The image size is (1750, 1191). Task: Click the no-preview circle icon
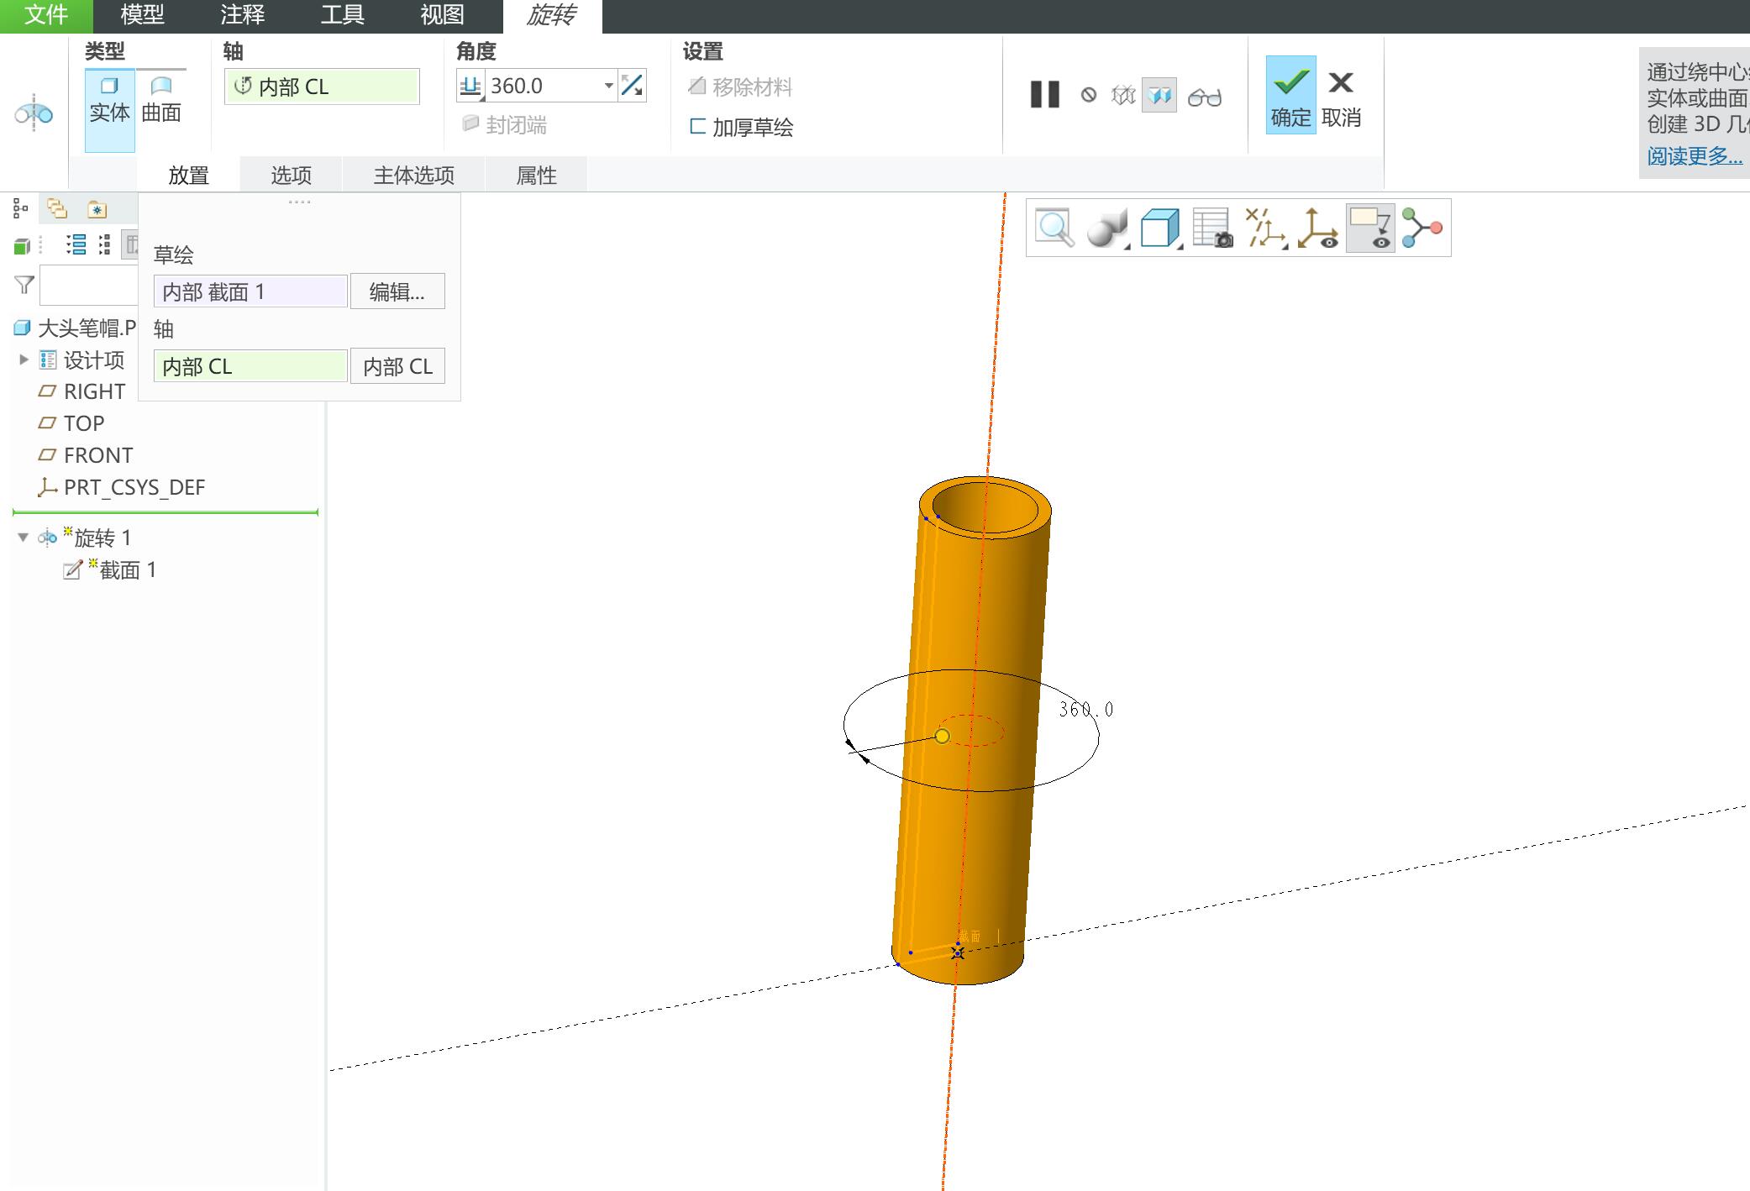[x=1089, y=95]
